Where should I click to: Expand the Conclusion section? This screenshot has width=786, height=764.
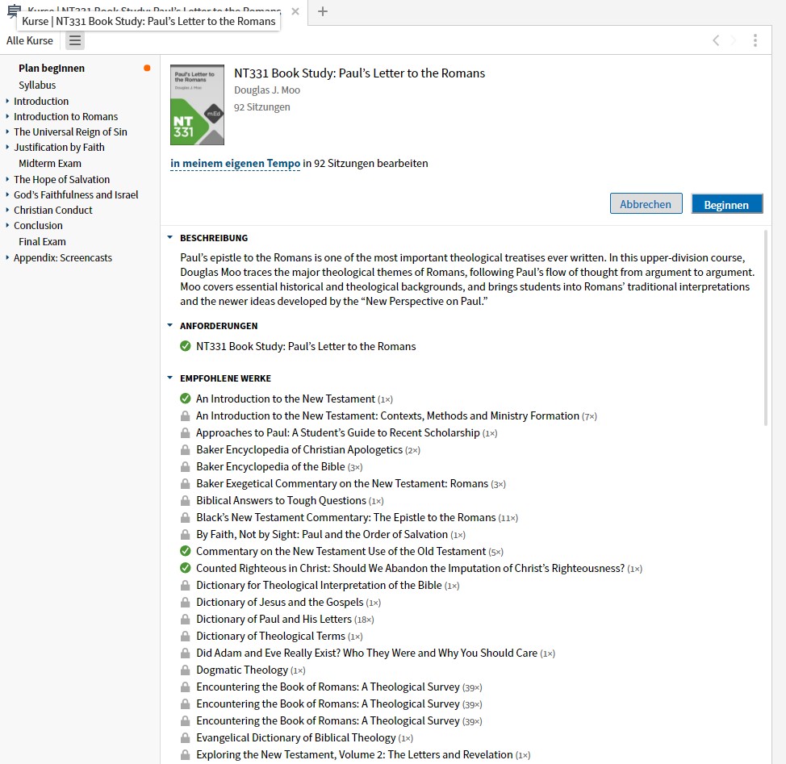[7, 225]
